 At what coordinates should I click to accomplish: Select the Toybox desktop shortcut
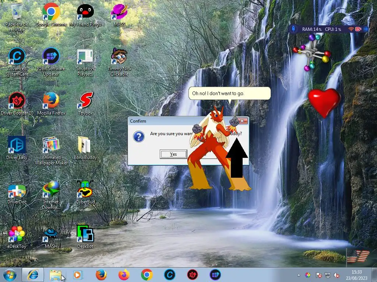click(85, 104)
